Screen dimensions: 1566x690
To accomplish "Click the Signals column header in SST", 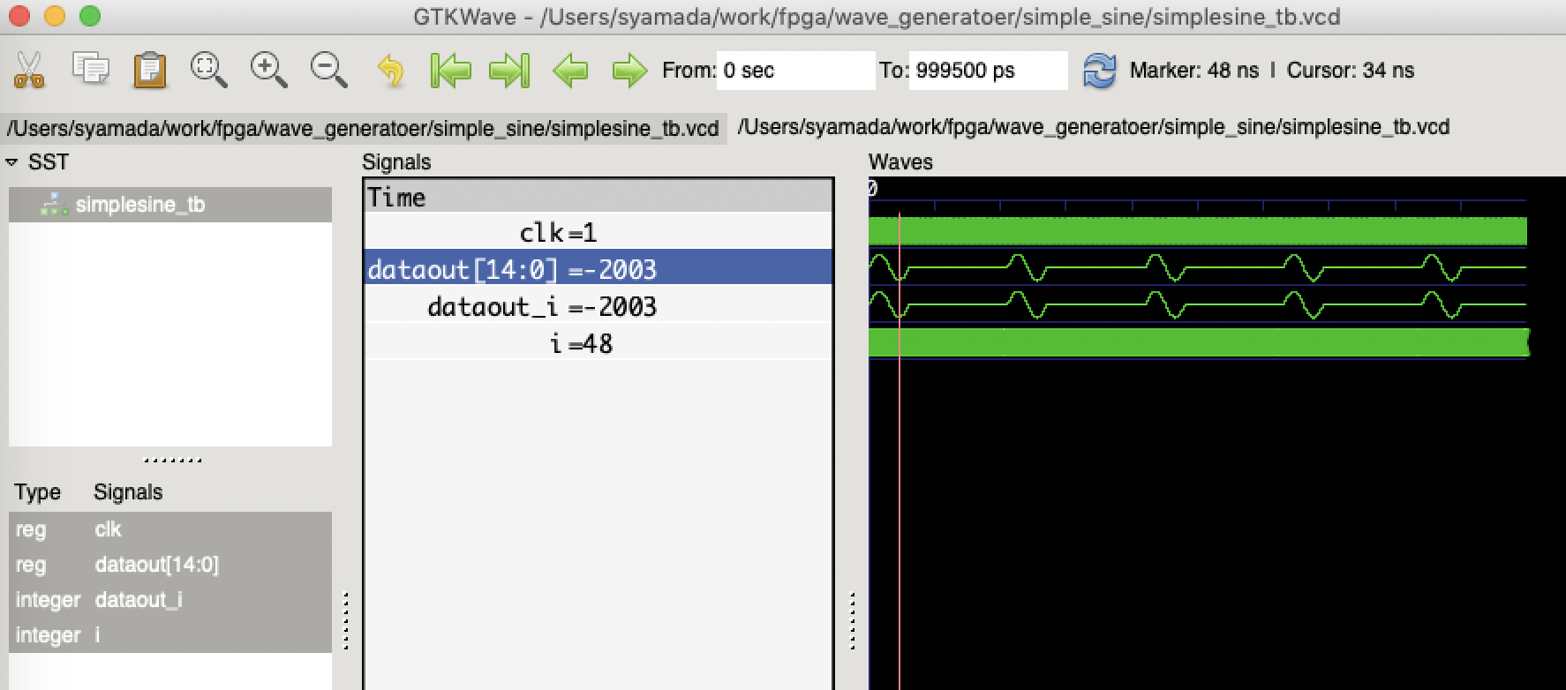I will click(x=128, y=492).
